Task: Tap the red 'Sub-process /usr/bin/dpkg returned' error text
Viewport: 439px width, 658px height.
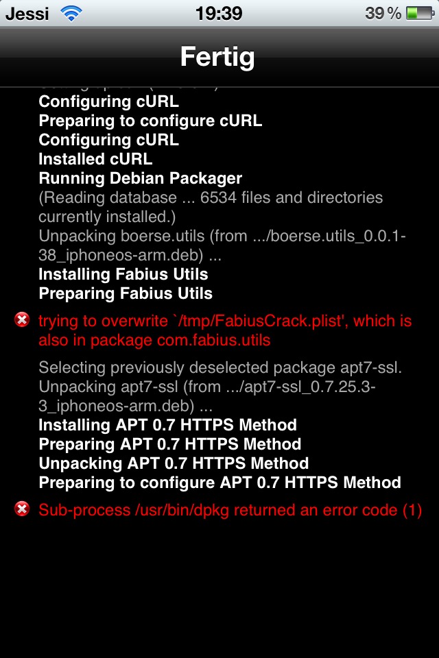Action: tap(230, 510)
